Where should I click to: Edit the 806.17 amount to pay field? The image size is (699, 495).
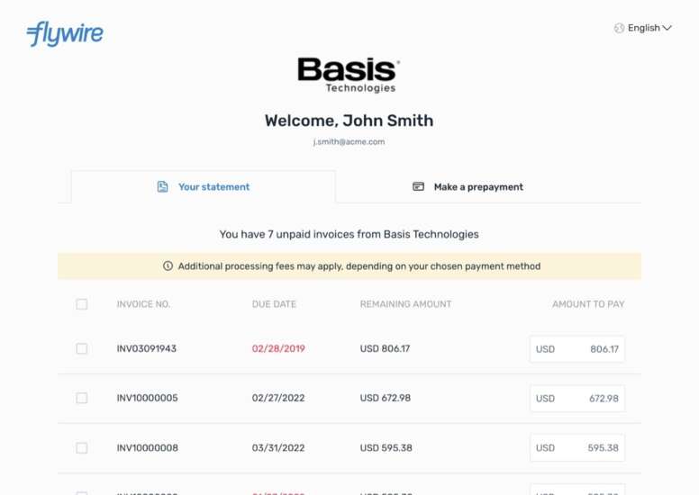click(x=577, y=349)
